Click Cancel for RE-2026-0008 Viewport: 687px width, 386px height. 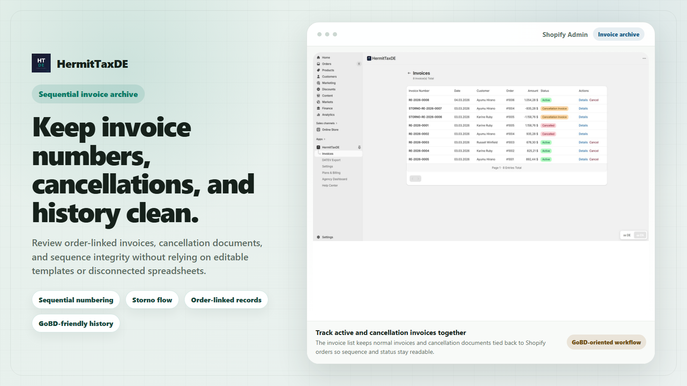click(x=594, y=100)
